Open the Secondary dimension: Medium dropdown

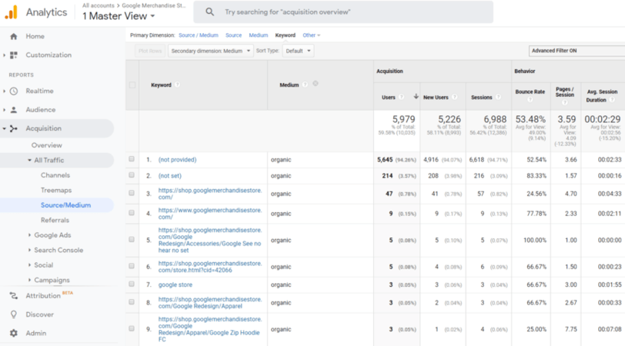point(210,51)
